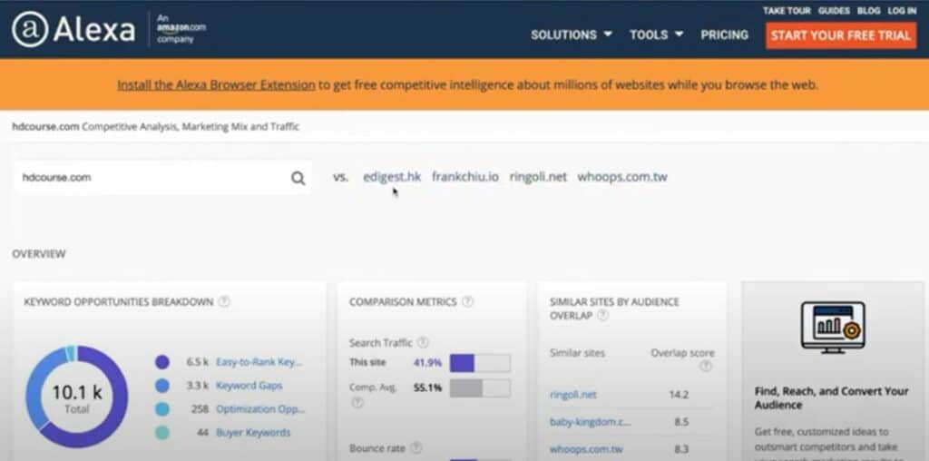Click the 8.5 overlap score value
Screen dimensions: 929x461
tap(680, 422)
